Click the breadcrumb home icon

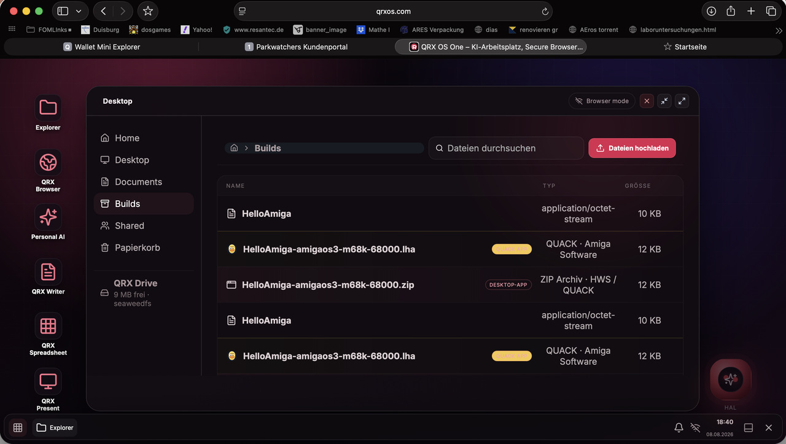[x=234, y=148]
